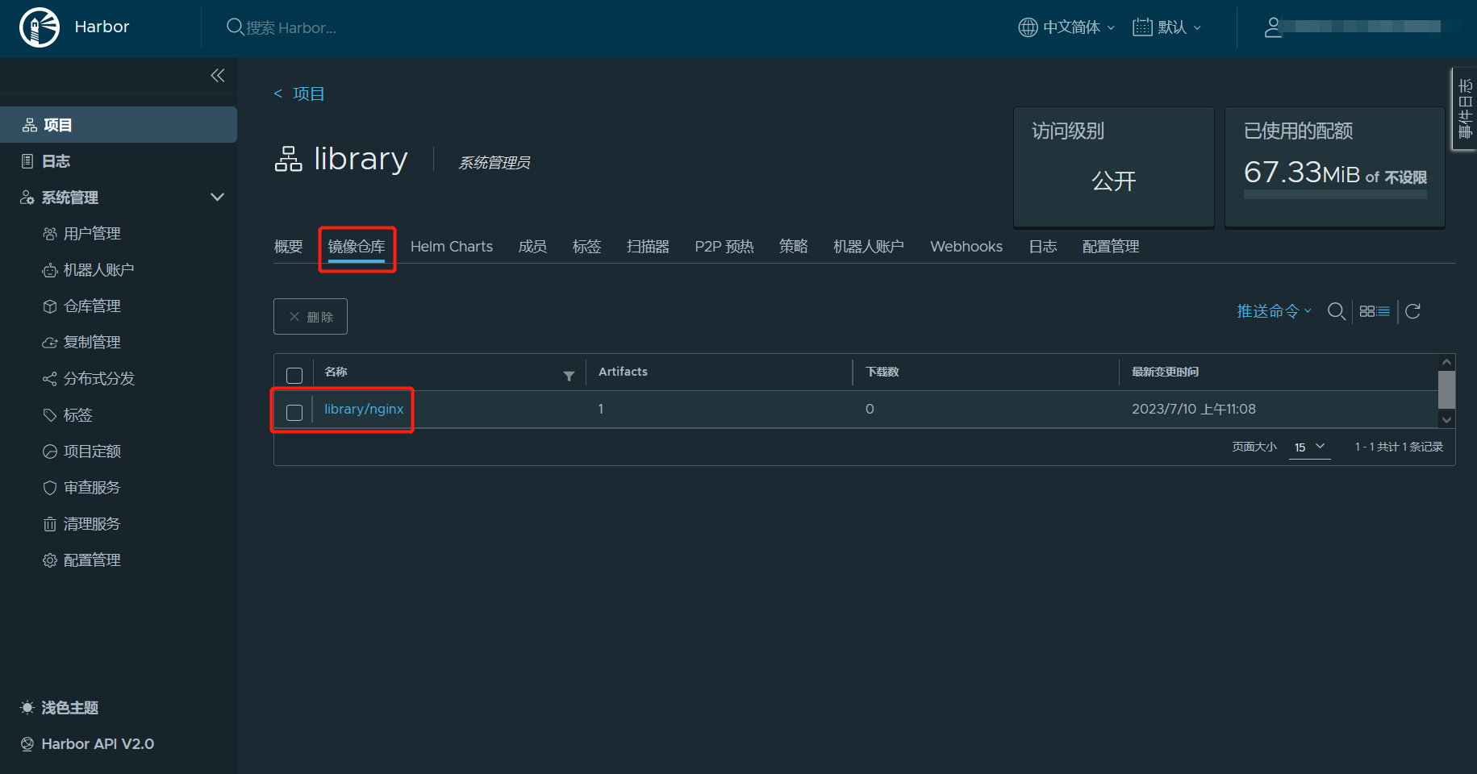Screen dimensions: 1477x774
Task: Switch to 机器人账户 project tab
Action: pos(869,247)
